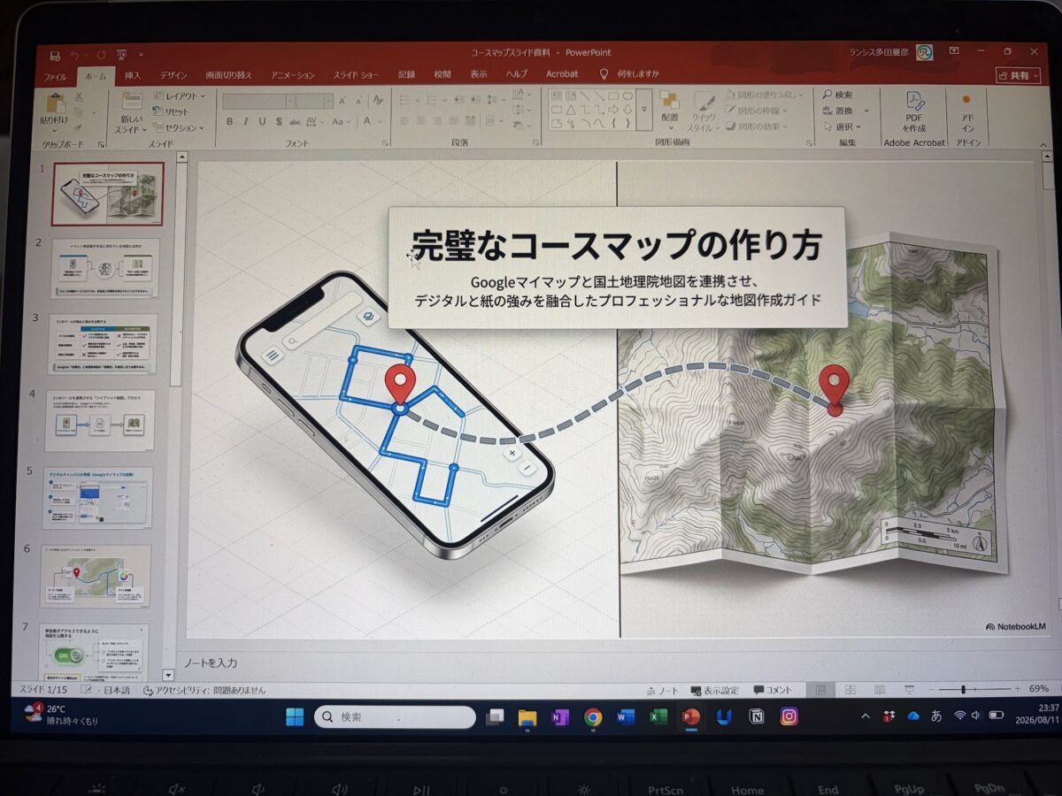Switch to Reading view icon in status bar

[x=879, y=689]
